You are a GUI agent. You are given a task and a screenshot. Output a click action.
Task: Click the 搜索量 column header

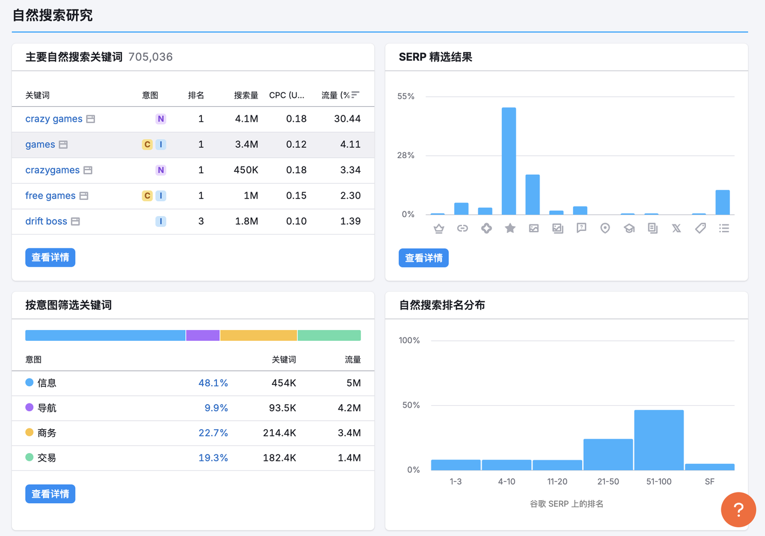click(x=246, y=96)
